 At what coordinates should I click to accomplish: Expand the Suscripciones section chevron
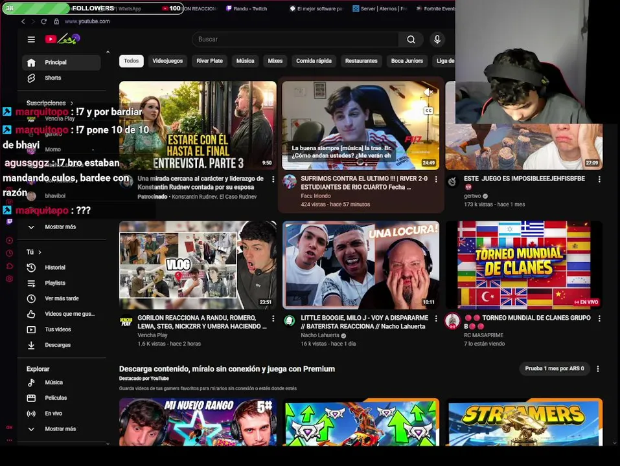pos(71,103)
